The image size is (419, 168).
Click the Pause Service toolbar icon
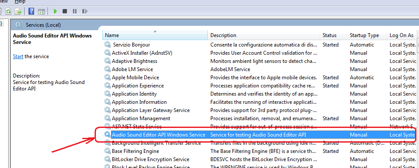tap(75, 11)
